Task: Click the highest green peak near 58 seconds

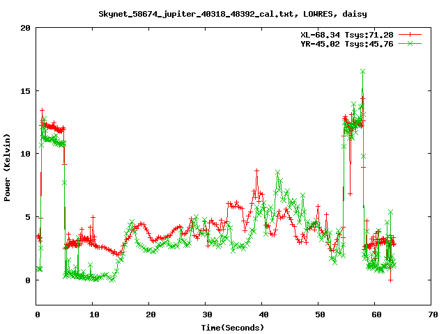Action: click(x=362, y=72)
